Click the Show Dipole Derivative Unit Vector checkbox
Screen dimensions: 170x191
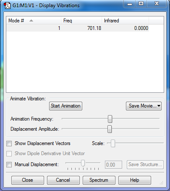(x=9, y=153)
